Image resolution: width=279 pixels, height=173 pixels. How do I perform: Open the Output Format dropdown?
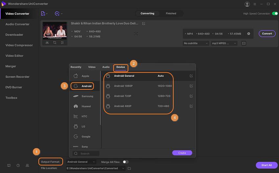[x=81, y=162]
